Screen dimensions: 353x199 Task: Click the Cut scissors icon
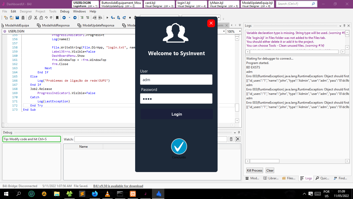(x=35, y=18)
